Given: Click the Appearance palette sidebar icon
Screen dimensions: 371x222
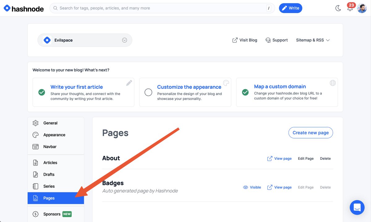Looking at the screenshot, I should pos(36,135).
